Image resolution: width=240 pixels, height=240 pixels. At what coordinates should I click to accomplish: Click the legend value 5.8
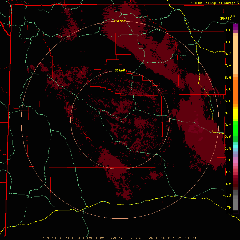click(x=228, y=89)
